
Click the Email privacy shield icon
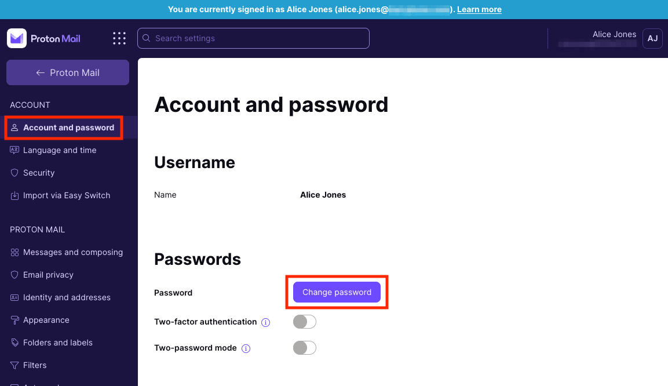pyautogui.click(x=14, y=275)
